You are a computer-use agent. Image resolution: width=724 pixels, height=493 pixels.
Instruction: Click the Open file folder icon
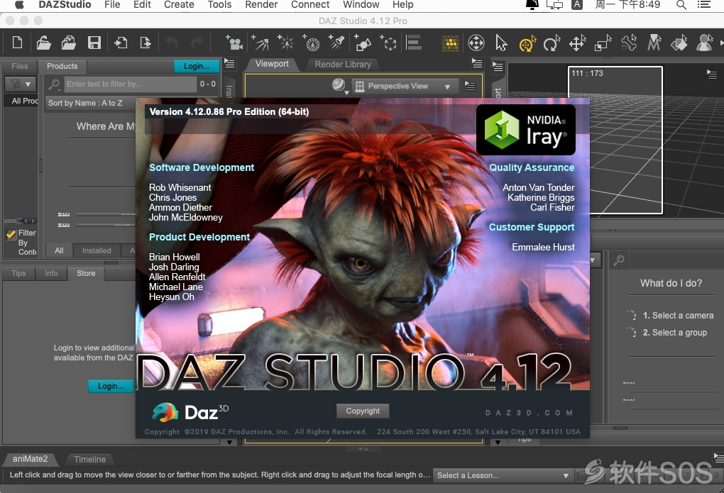point(43,43)
